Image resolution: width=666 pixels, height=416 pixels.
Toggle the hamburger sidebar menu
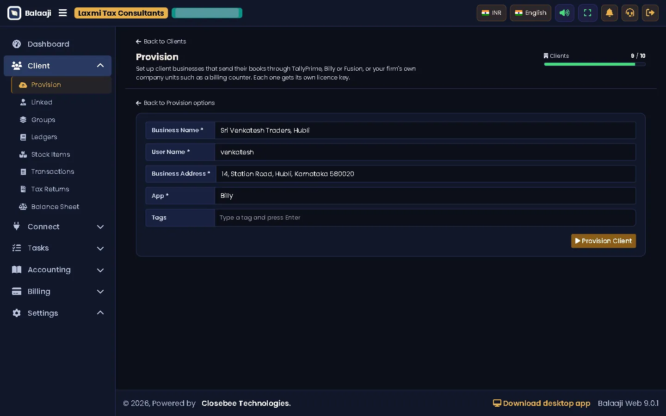(63, 13)
